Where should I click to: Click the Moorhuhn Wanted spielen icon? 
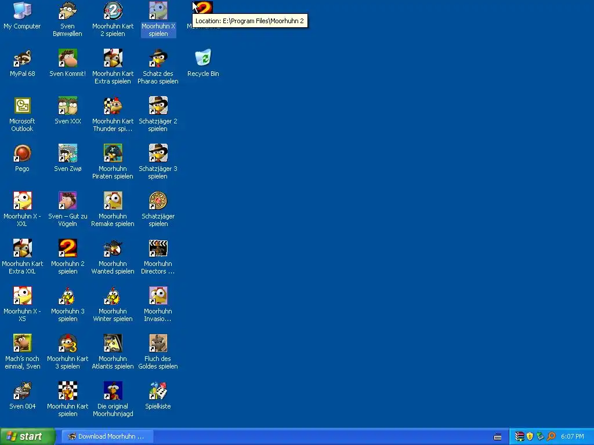coord(113,248)
